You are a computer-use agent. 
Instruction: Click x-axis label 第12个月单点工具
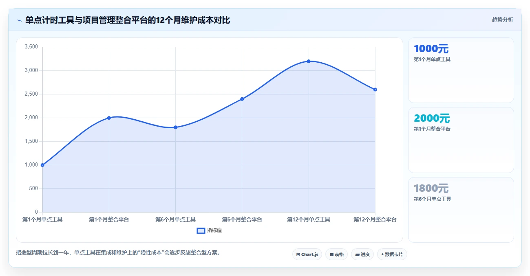(x=309, y=219)
